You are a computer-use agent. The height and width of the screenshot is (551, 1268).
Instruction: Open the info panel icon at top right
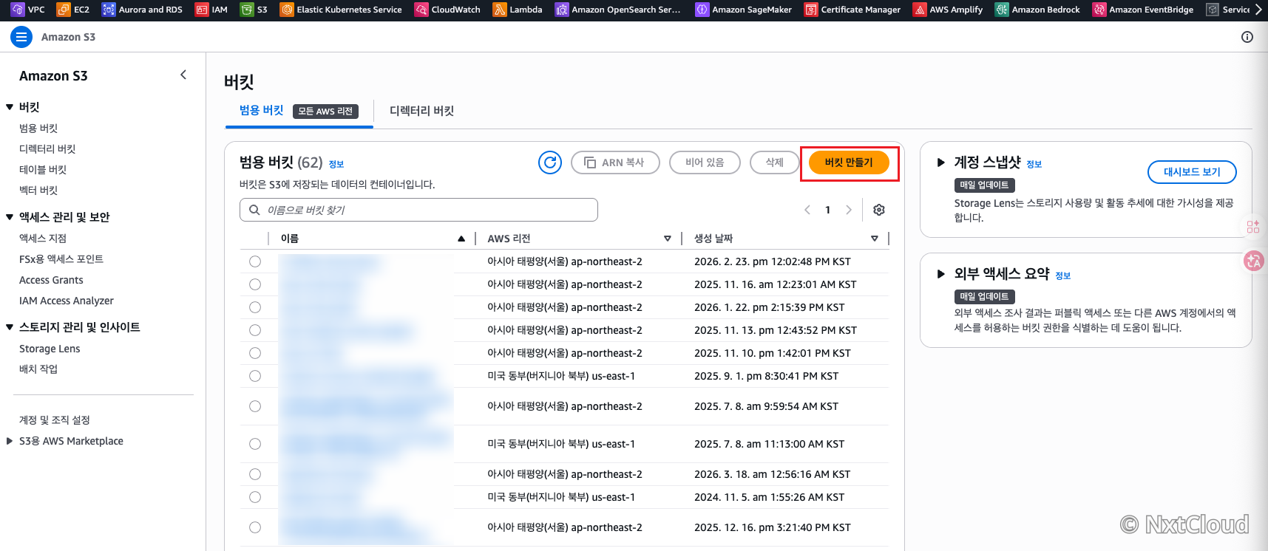1247,37
